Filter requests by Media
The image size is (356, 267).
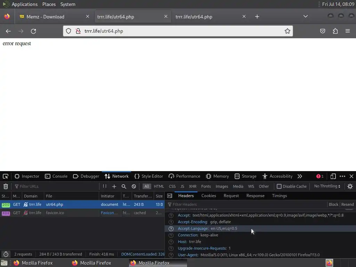(x=238, y=186)
